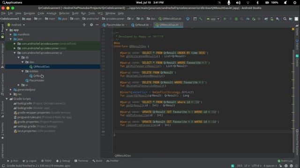The image size is (300, 168).
Task: Click blue diamond icon next to QRResultDao.kt breadcrumb
Action: [x=187, y=19]
